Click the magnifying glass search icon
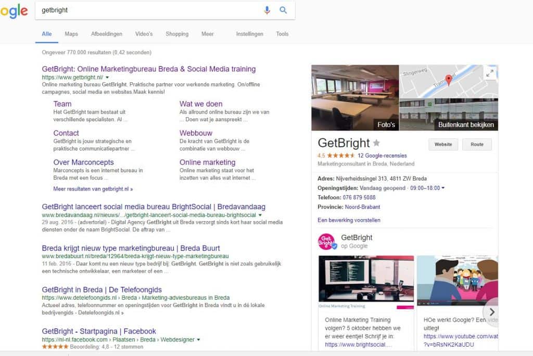The image size is (533, 356). pos(283,10)
